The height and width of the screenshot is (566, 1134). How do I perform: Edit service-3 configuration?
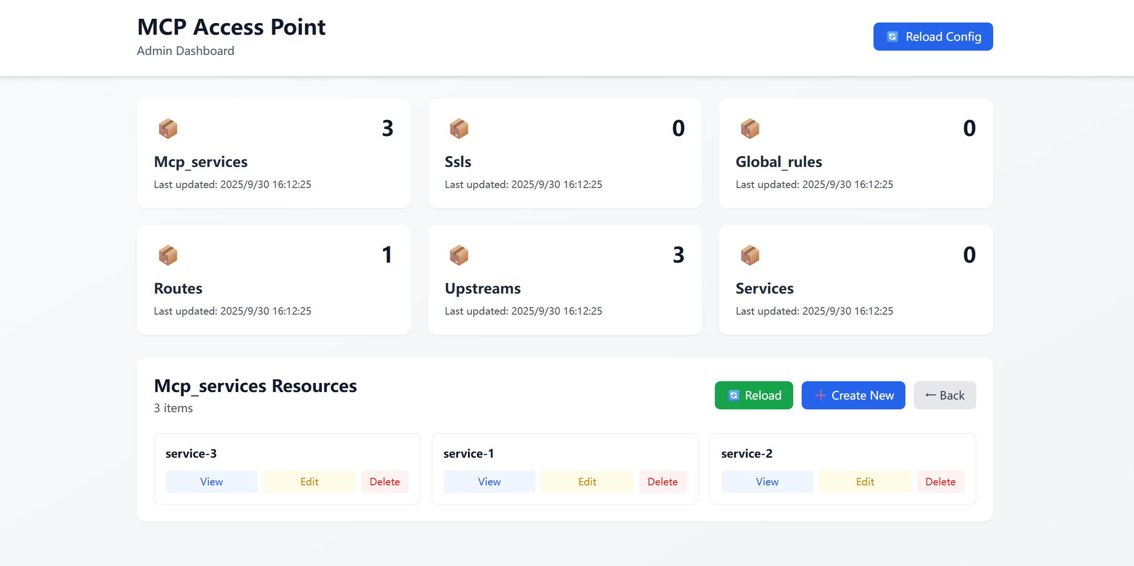pos(309,482)
